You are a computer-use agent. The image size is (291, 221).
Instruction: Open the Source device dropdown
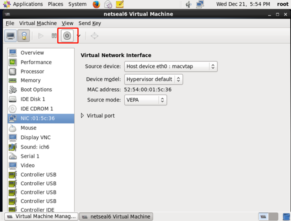(x=171, y=66)
